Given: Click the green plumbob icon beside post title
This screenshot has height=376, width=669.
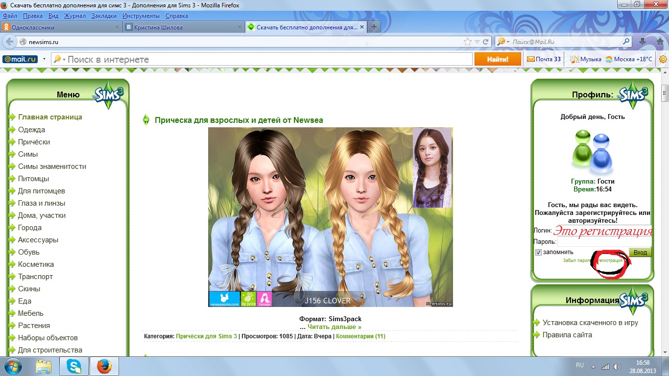Looking at the screenshot, I should click(x=145, y=120).
